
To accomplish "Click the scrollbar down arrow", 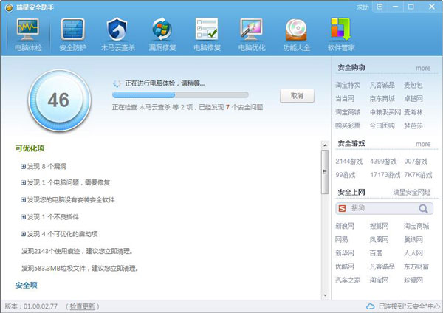I will [x=325, y=295].
